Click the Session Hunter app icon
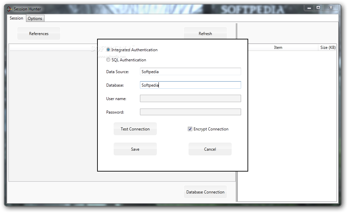 tap(9, 9)
